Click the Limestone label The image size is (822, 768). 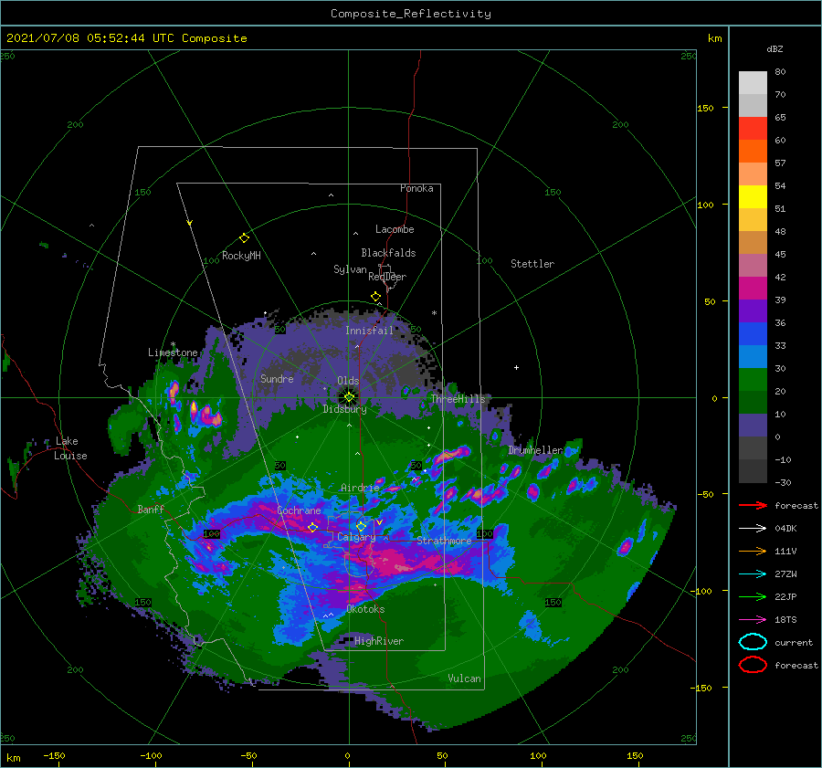tap(173, 352)
